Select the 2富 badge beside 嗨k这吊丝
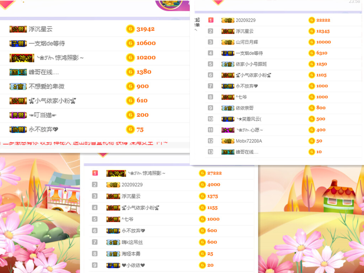 tap(113, 242)
